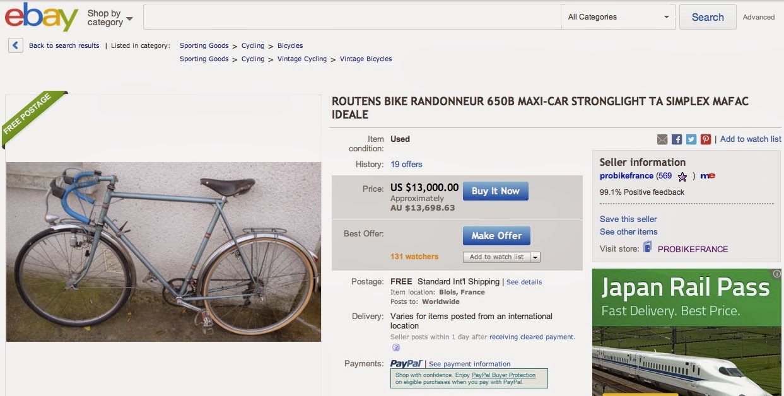Click the Make Offer button
Screen dimensions: 784x396
click(x=496, y=236)
